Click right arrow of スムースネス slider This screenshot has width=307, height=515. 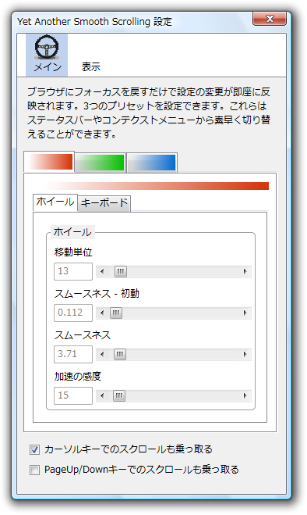[x=245, y=354]
